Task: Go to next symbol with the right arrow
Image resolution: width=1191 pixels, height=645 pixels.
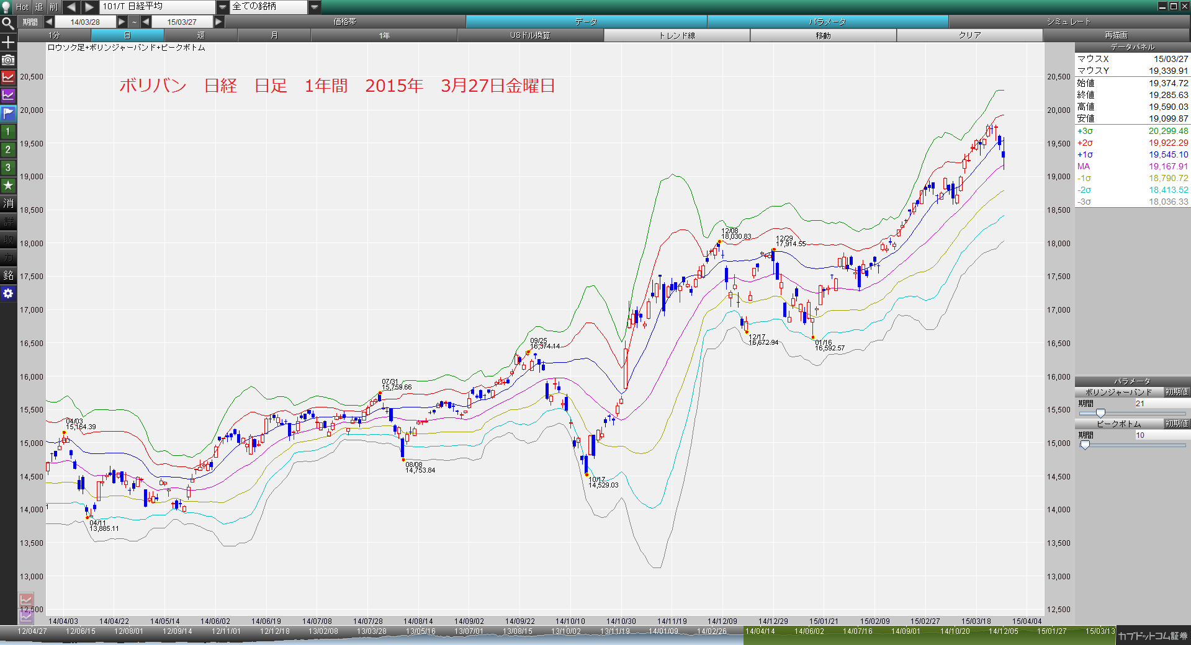Action: tap(89, 7)
